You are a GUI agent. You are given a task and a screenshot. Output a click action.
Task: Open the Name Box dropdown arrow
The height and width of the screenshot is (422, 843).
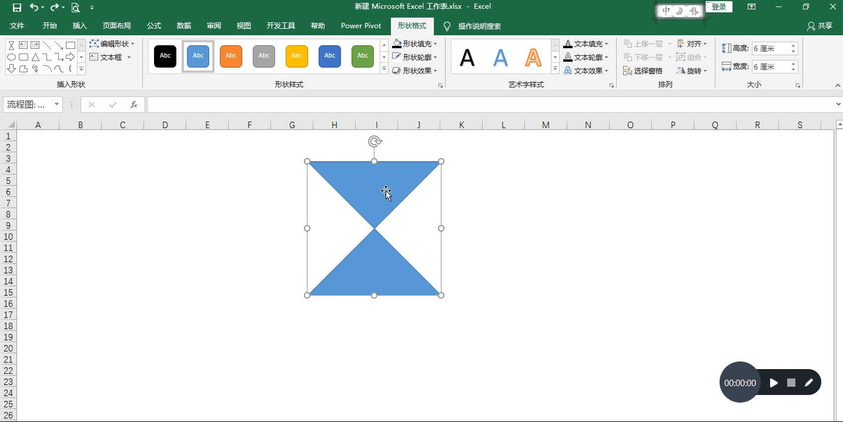click(57, 105)
